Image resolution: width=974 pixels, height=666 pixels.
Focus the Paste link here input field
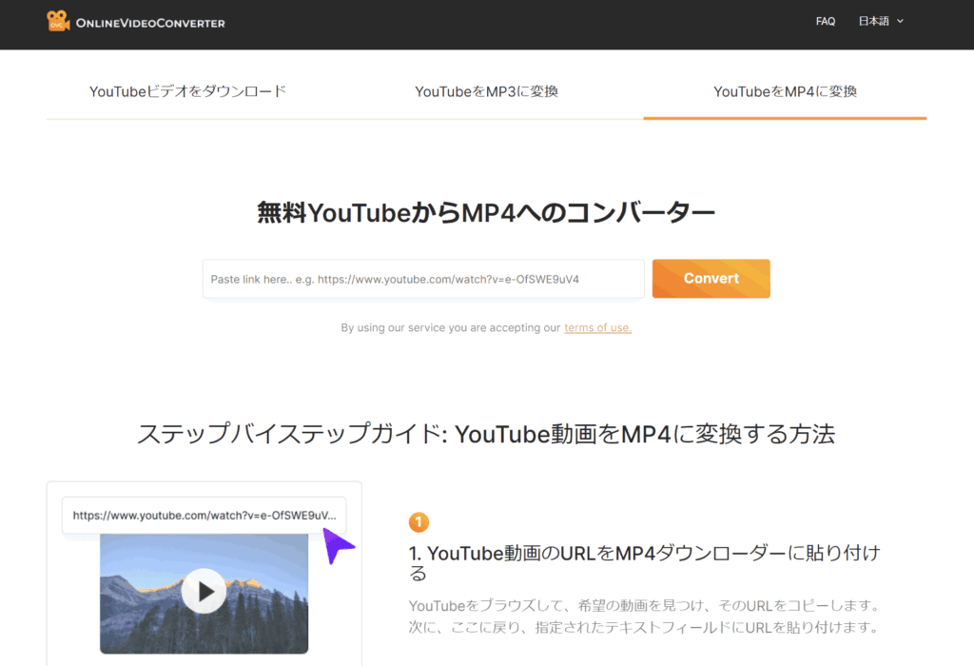[x=423, y=279]
